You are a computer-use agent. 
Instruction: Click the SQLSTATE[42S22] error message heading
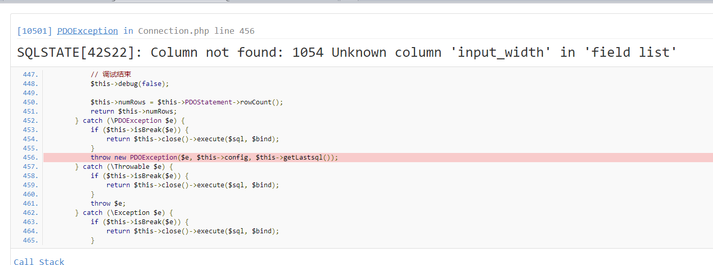(x=347, y=52)
